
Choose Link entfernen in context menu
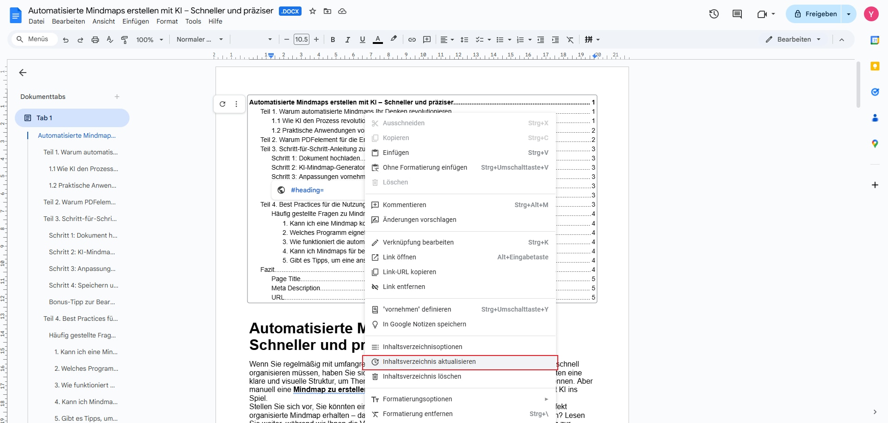[460, 287]
